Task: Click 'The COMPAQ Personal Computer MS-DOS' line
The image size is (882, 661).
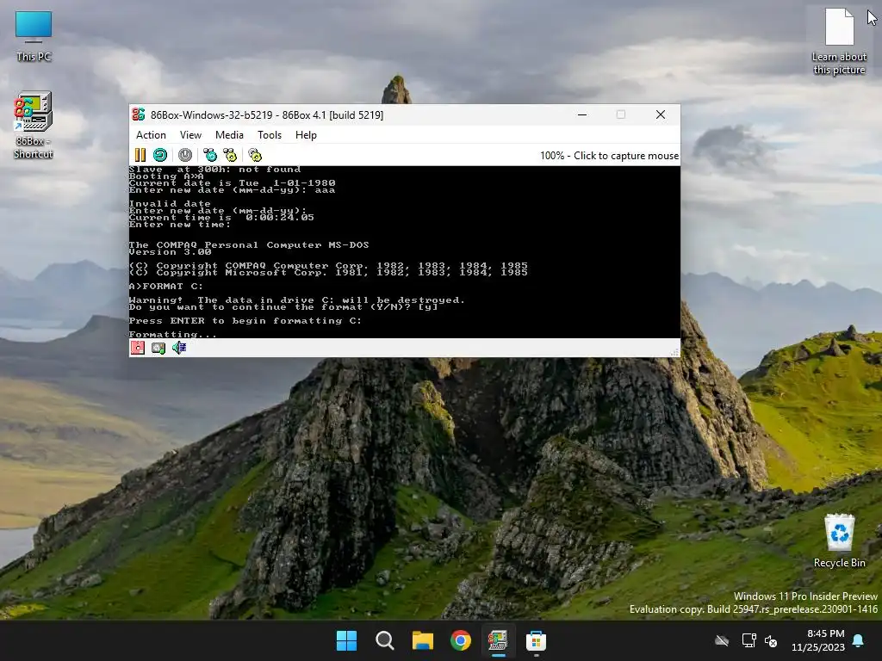Action: 249,245
